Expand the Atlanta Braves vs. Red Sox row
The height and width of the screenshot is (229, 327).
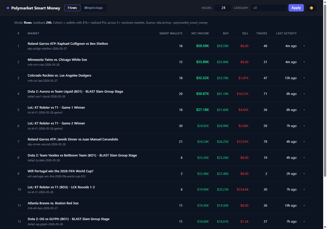coord(304,206)
